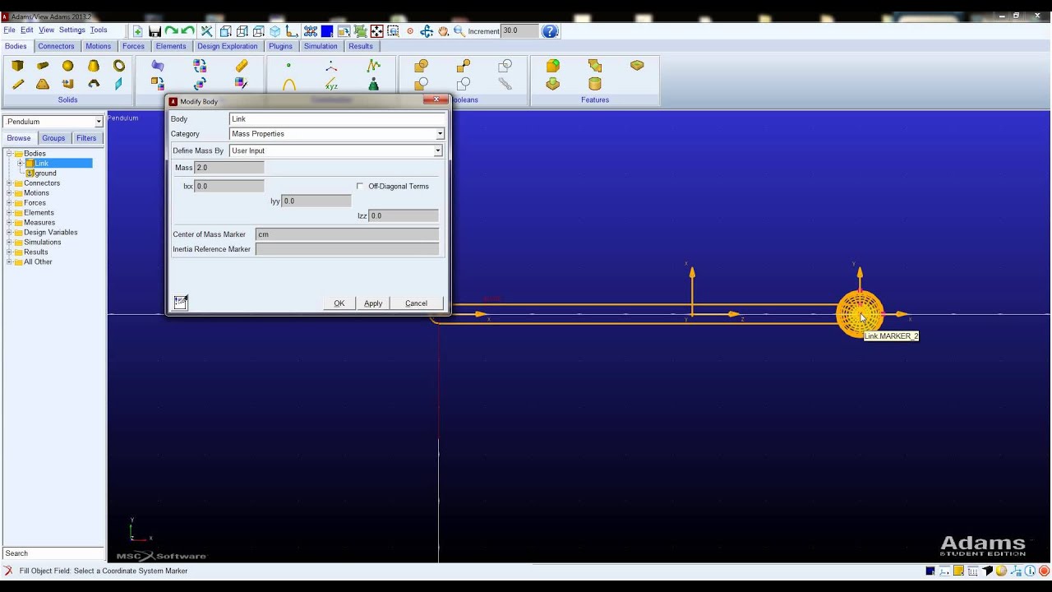The height and width of the screenshot is (592, 1052).
Task: Expand the Link tree node
Action: 20,164
